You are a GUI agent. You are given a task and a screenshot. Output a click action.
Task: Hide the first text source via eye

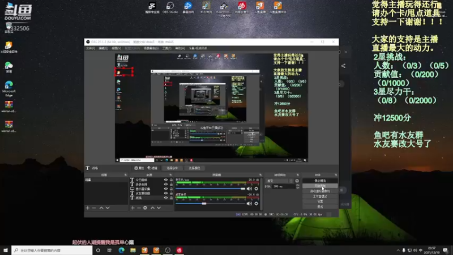point(166,180)
